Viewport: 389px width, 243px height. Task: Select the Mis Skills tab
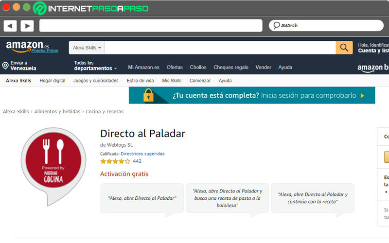(172, 81)
